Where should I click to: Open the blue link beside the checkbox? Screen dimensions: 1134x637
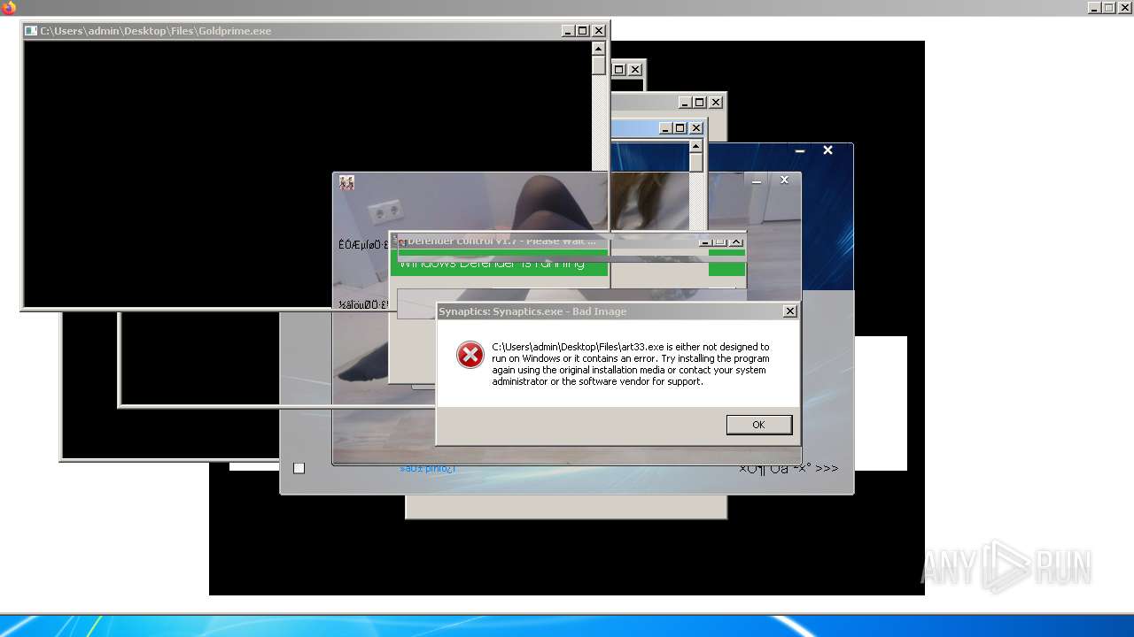coord(427,468)
